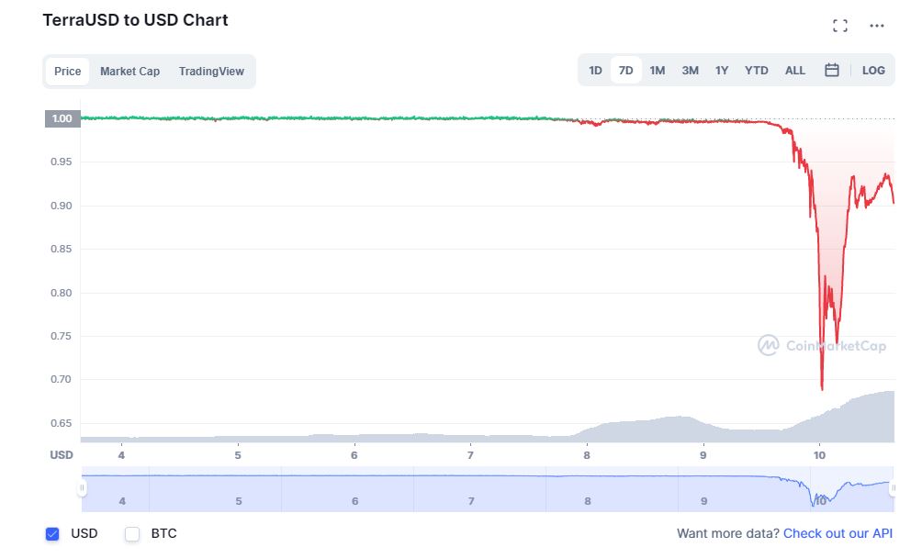Switch to the Price tab
This screenshot has width=922, height=558.
(68, 71)
